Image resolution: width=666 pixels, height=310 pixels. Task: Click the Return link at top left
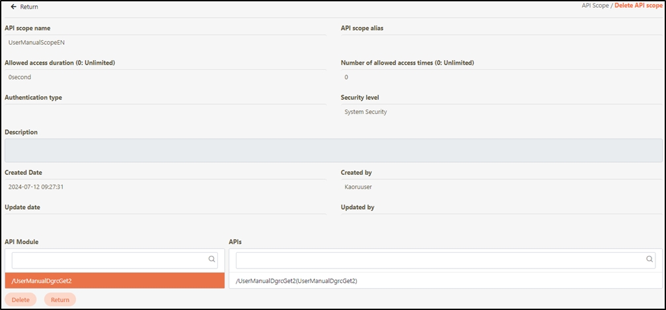[x=29, y=7]
